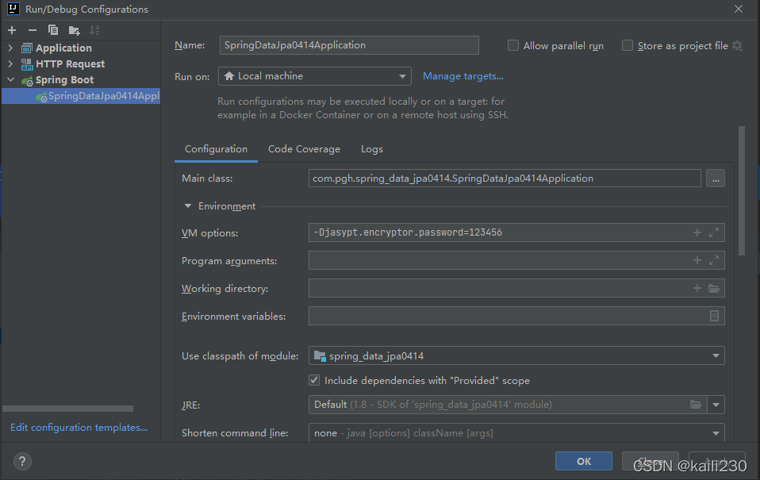Screen dimensions: 760x480
Task: Open the Logs tab
Action: 371,148
